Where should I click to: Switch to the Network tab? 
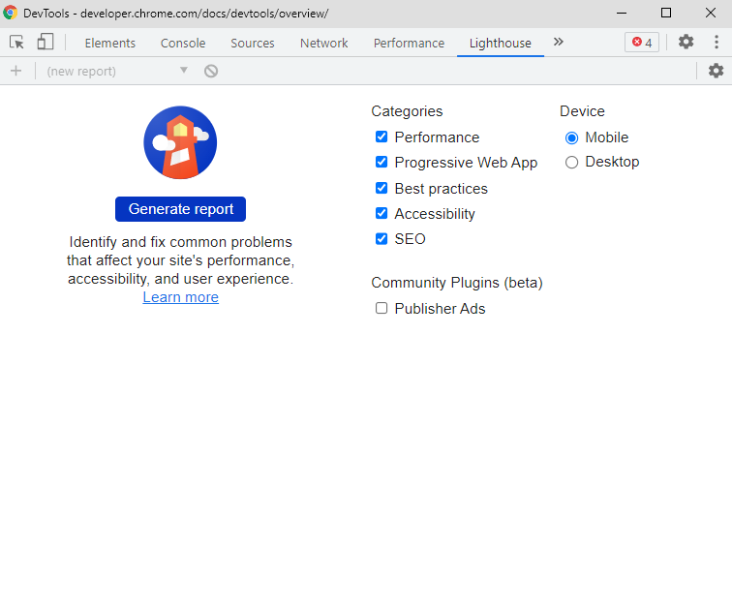[324, 43]
